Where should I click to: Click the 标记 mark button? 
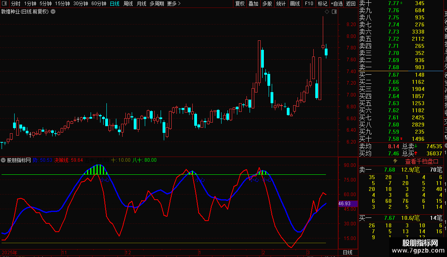[x=322, y=4]
